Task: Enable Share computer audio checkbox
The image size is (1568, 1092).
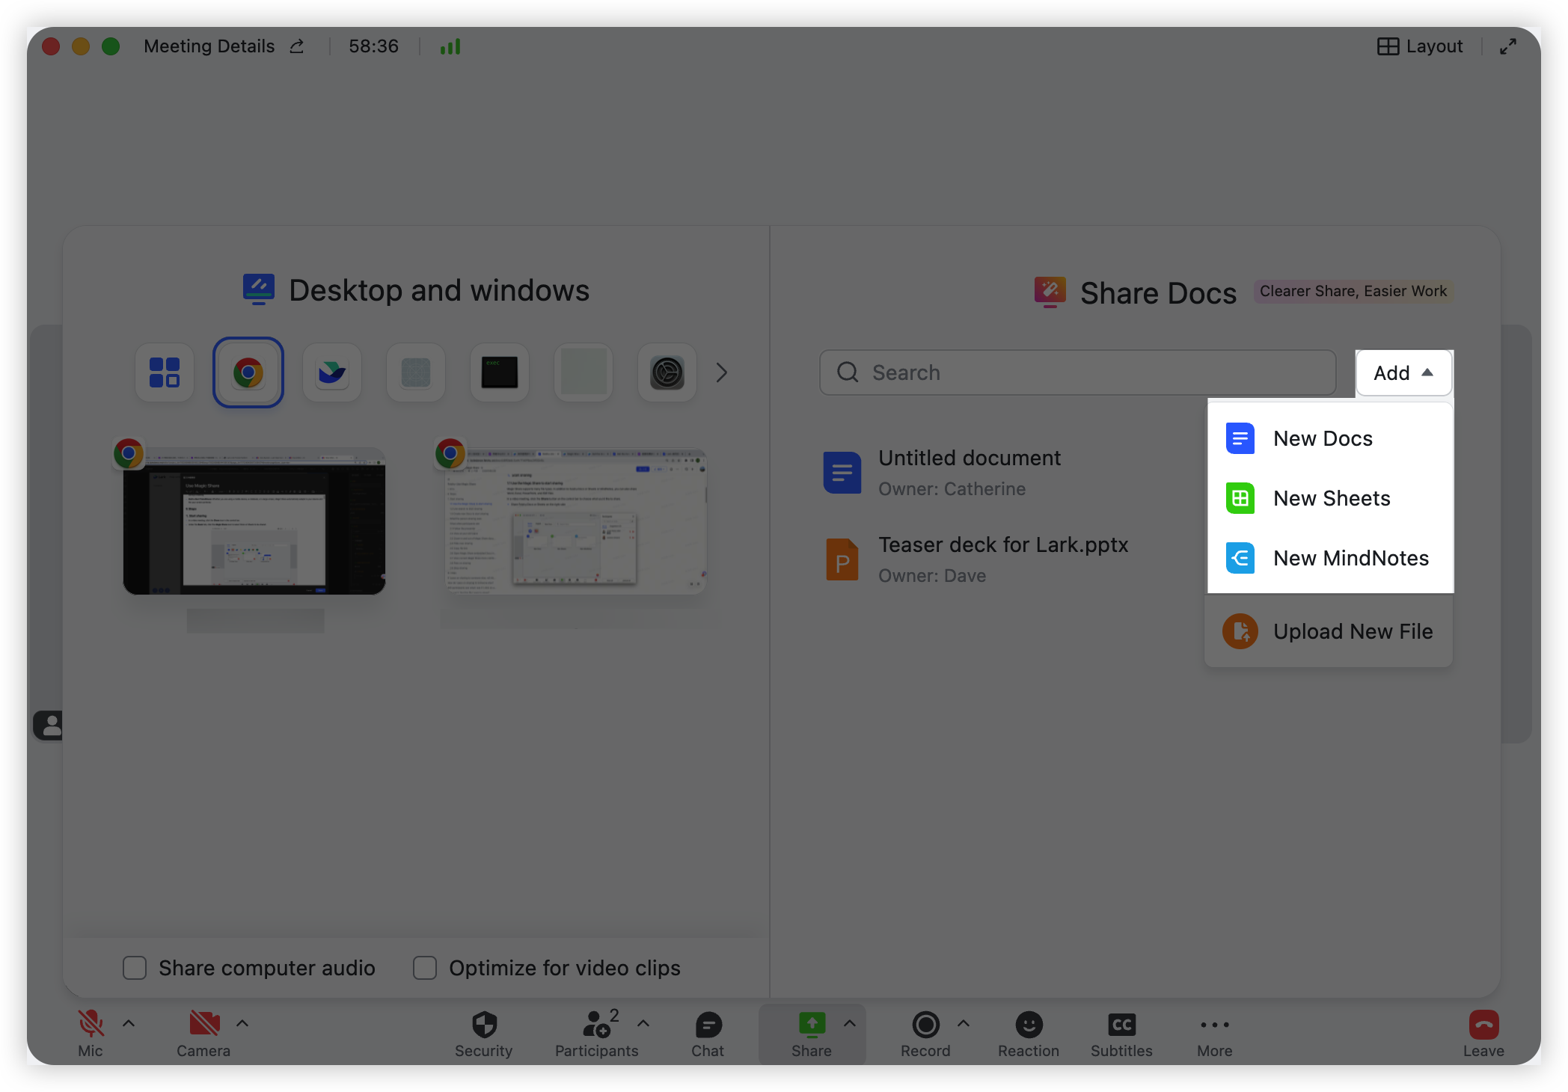Action: click(x=135, y=968)
